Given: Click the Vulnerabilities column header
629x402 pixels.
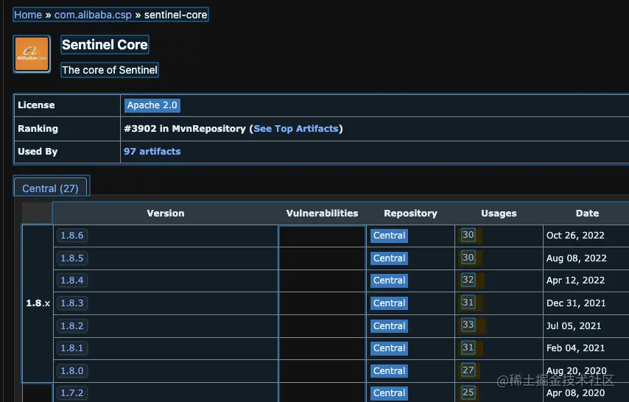Looking at the screenshot, I should pyautogui.click(x=322, y=214).
